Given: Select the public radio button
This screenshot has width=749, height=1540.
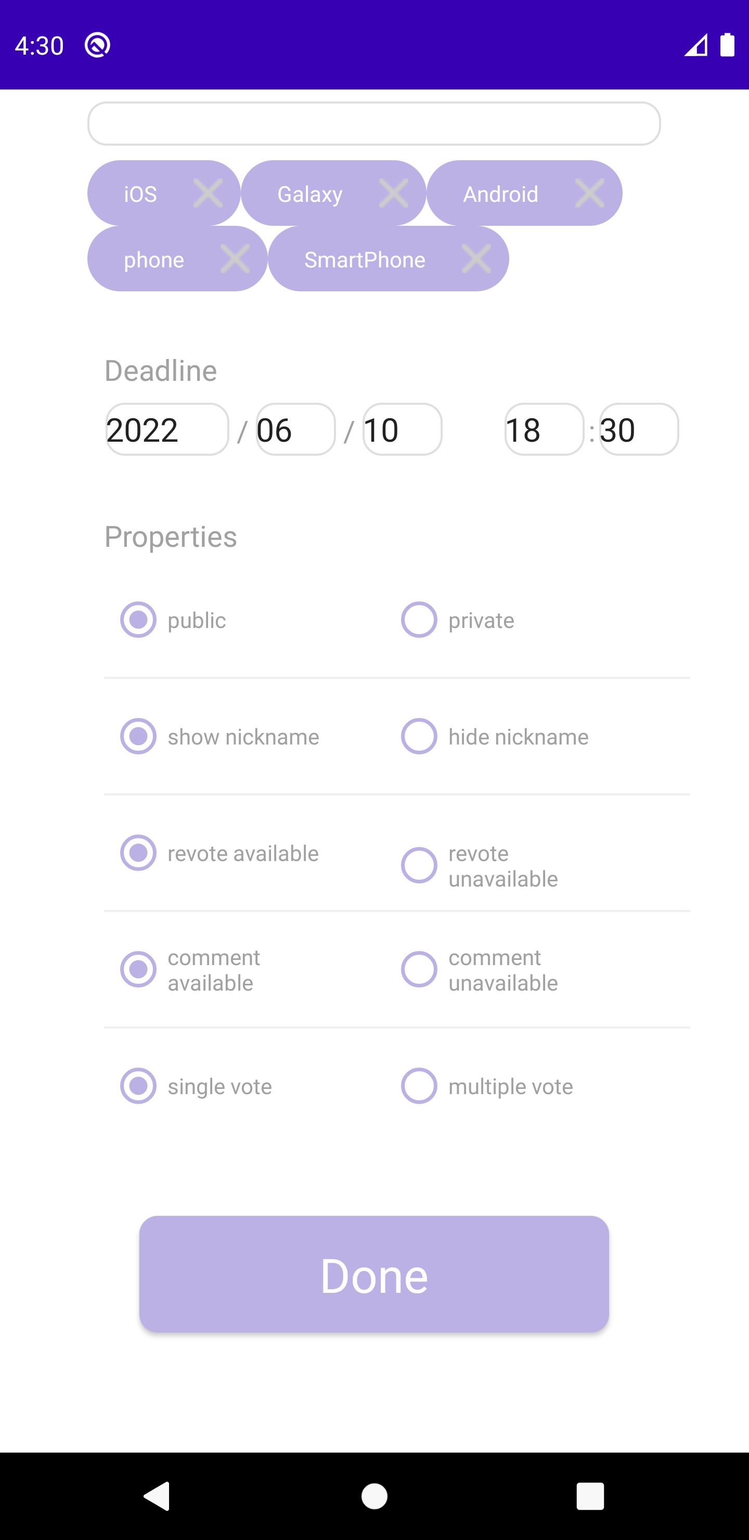Looking at the screenshot, I should [x=138, y=620].
